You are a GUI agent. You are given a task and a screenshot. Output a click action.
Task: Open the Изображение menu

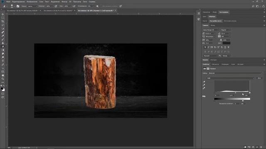(32, 2)
